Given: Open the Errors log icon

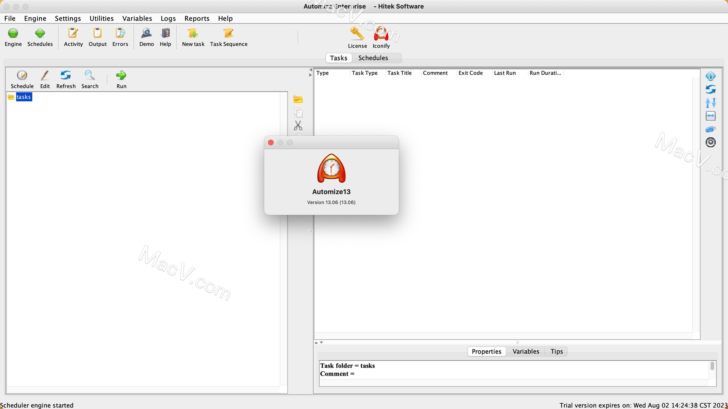Looking at the screenshot, I should click(120, 37).
